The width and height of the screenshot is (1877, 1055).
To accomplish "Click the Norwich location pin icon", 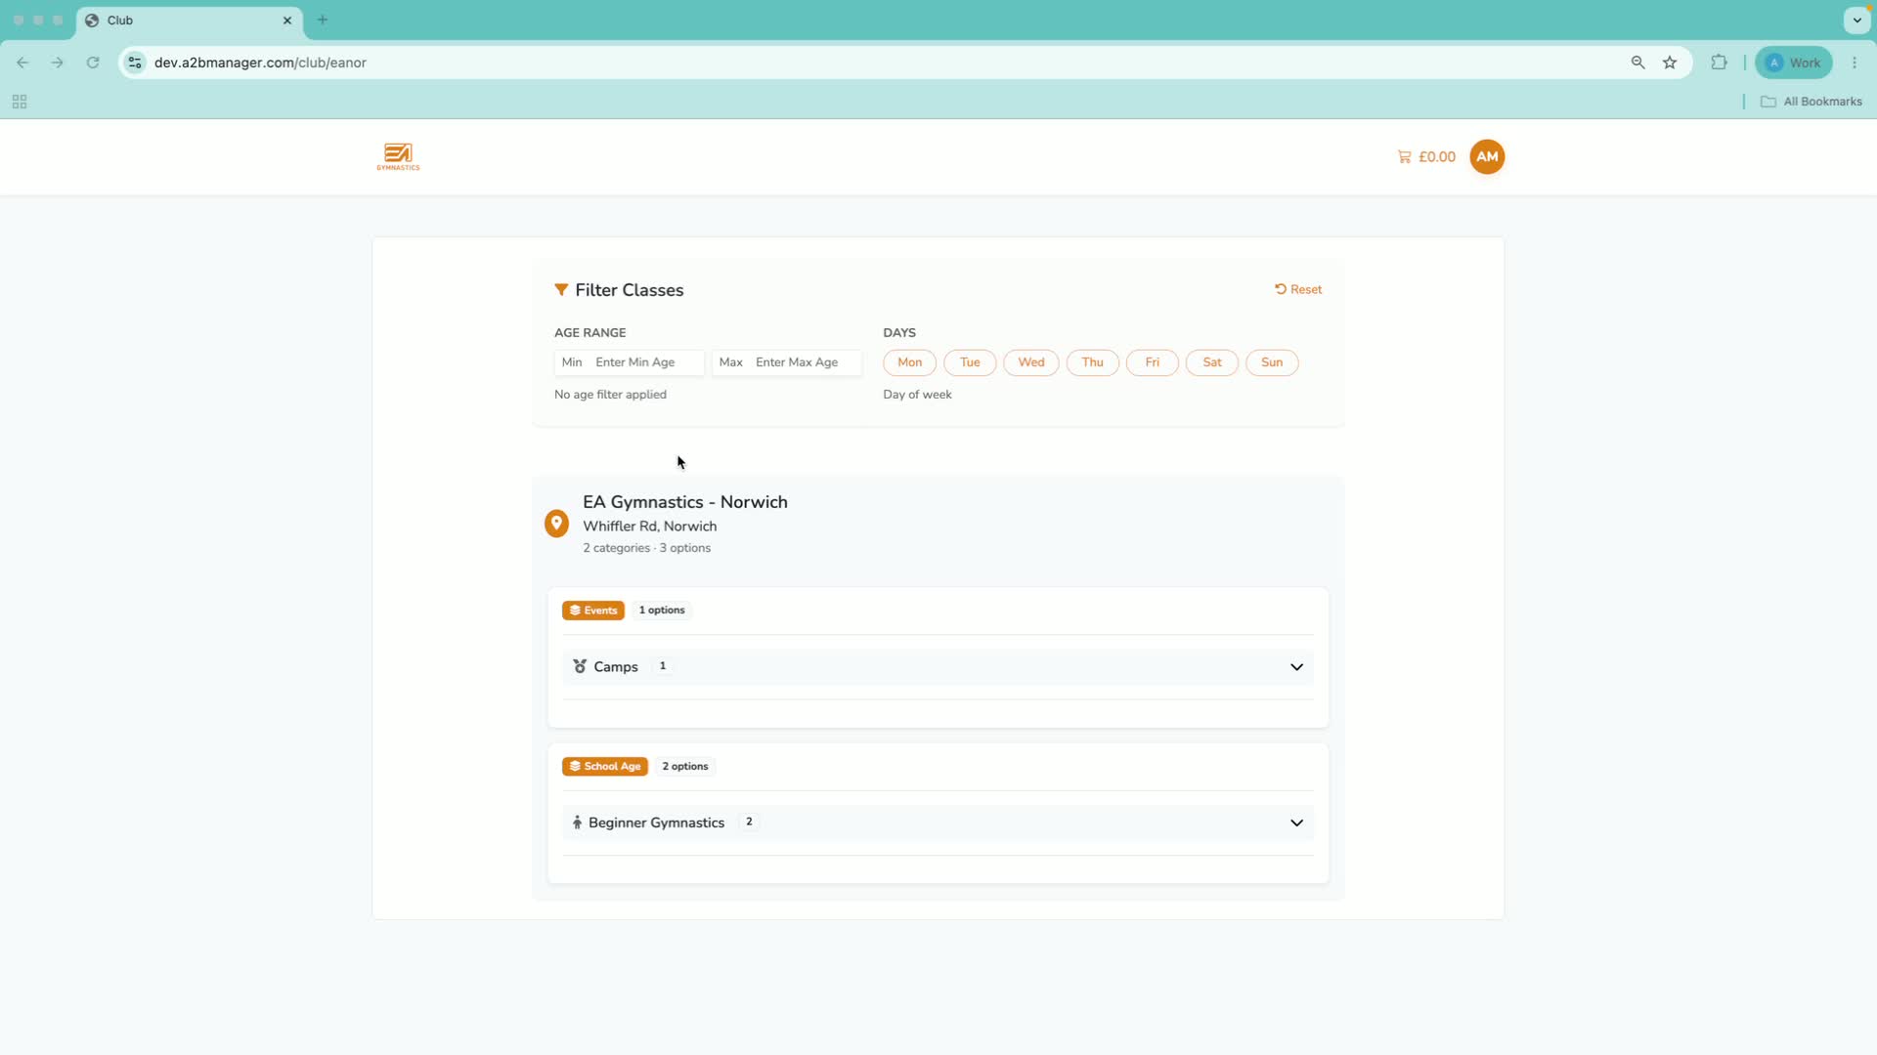I will pos(556,524).
